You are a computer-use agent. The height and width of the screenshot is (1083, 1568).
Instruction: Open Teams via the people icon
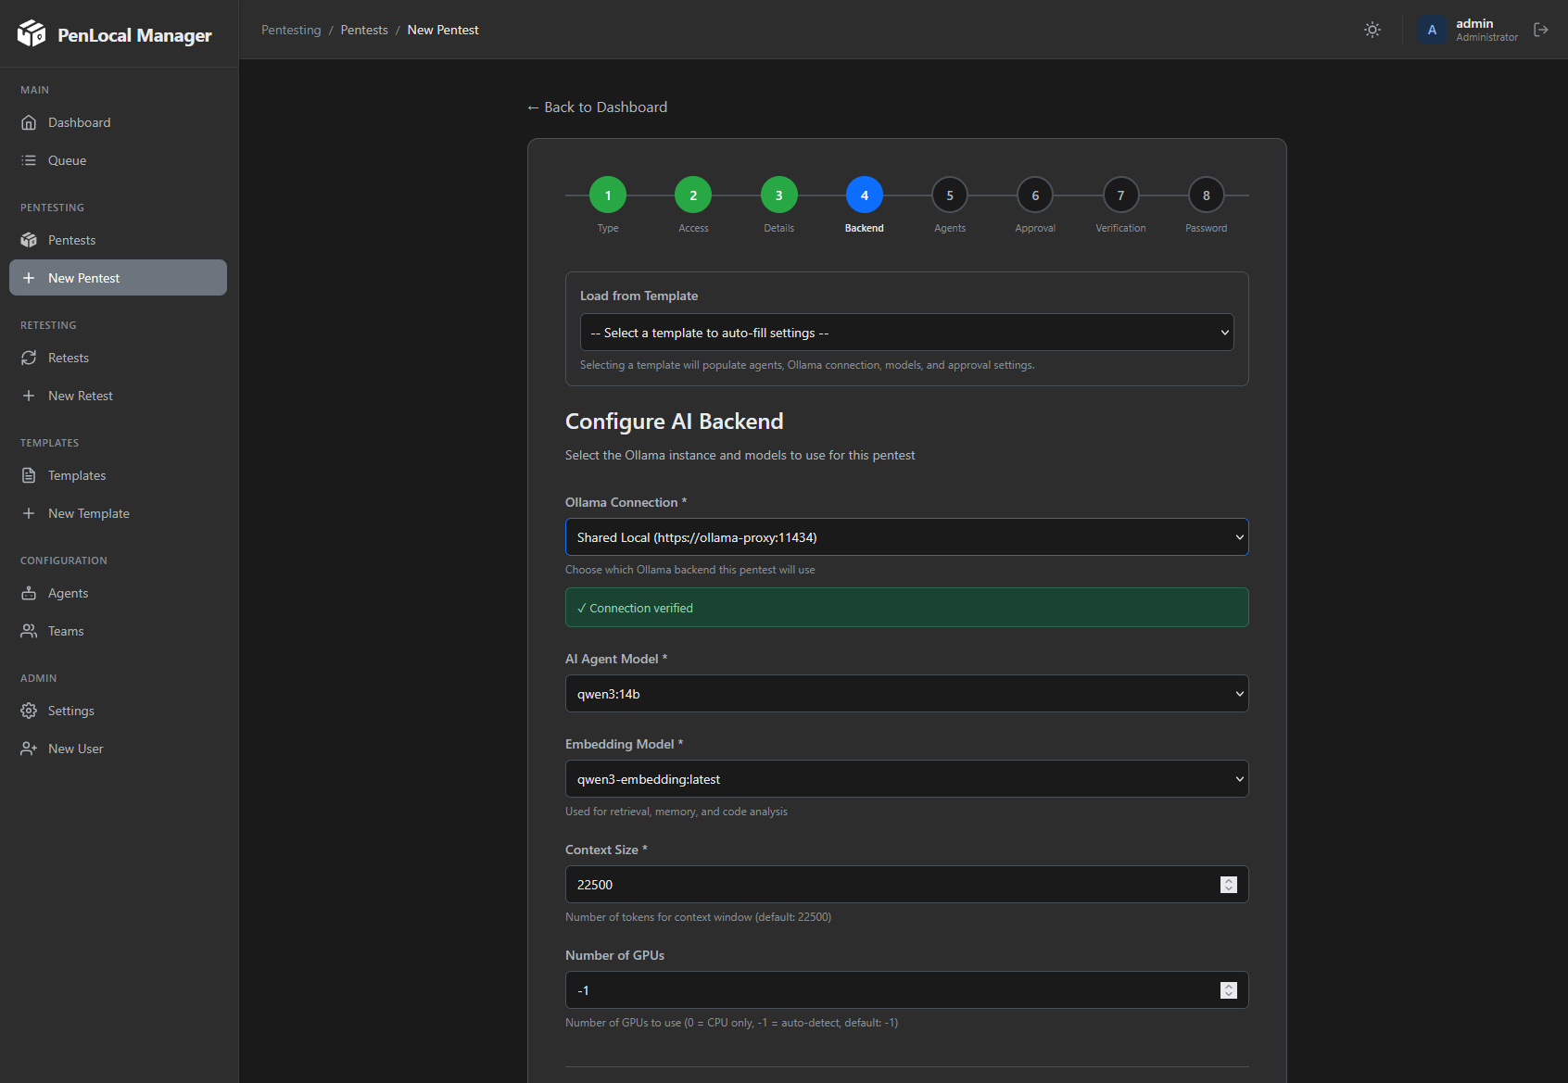pos(29,631)
